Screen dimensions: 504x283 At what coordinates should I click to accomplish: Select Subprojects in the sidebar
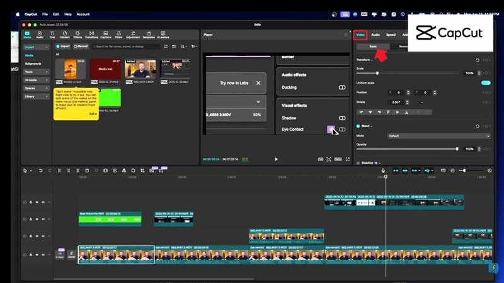pyautogui.click(x=33, y=64)
